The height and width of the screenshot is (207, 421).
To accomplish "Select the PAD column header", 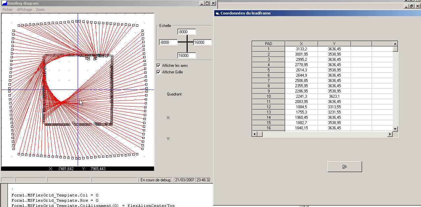I will coord(268,43).
